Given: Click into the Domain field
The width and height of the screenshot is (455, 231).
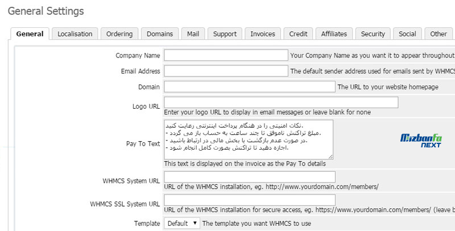Looking at the screenshot, I should (249, 86).
